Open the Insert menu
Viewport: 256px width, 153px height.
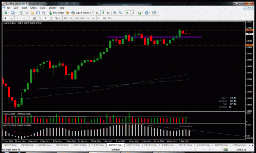click(24, 8)
